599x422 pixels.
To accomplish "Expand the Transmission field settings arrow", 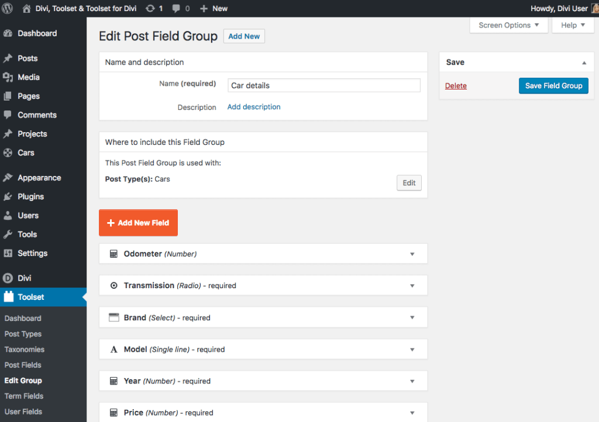I will 412,286.
